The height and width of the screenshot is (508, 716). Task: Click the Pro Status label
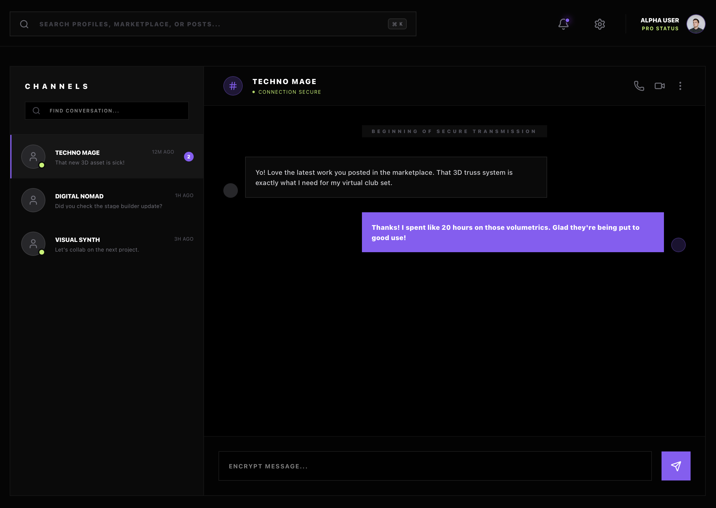point(660,28)
